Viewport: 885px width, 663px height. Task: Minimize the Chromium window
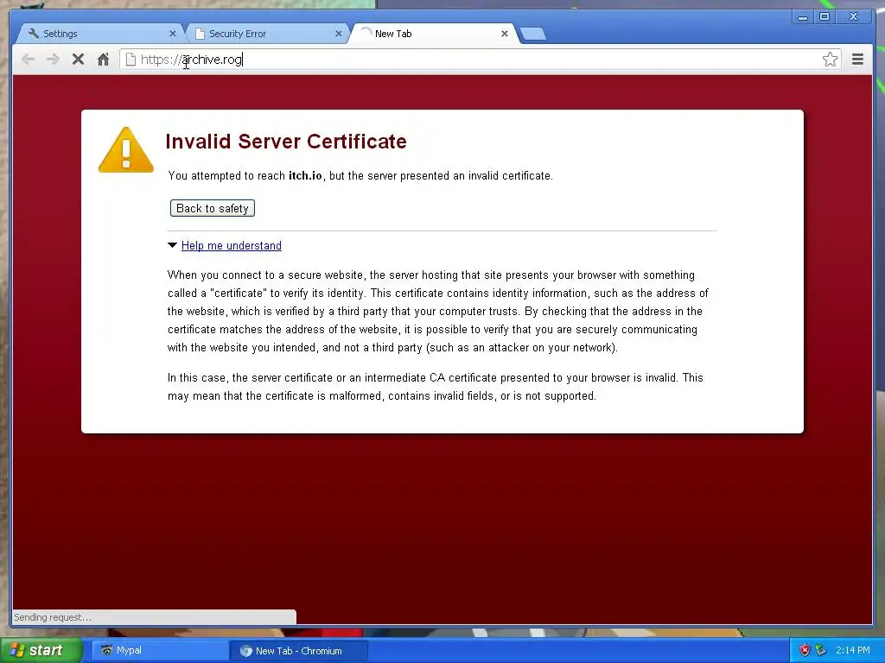coord(802,17)
